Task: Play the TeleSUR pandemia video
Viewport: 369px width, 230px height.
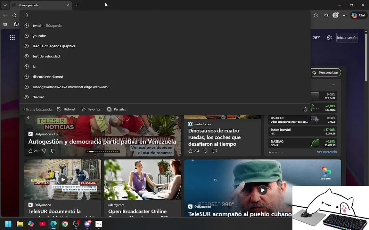Action: point(63,180)
